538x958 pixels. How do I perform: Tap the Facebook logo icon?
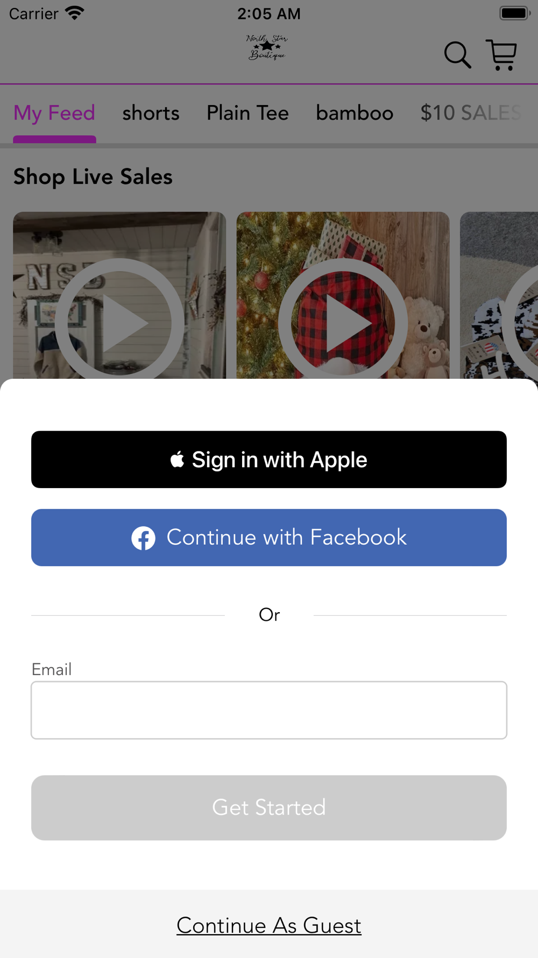pyautogui.click(x=144, y=538)
